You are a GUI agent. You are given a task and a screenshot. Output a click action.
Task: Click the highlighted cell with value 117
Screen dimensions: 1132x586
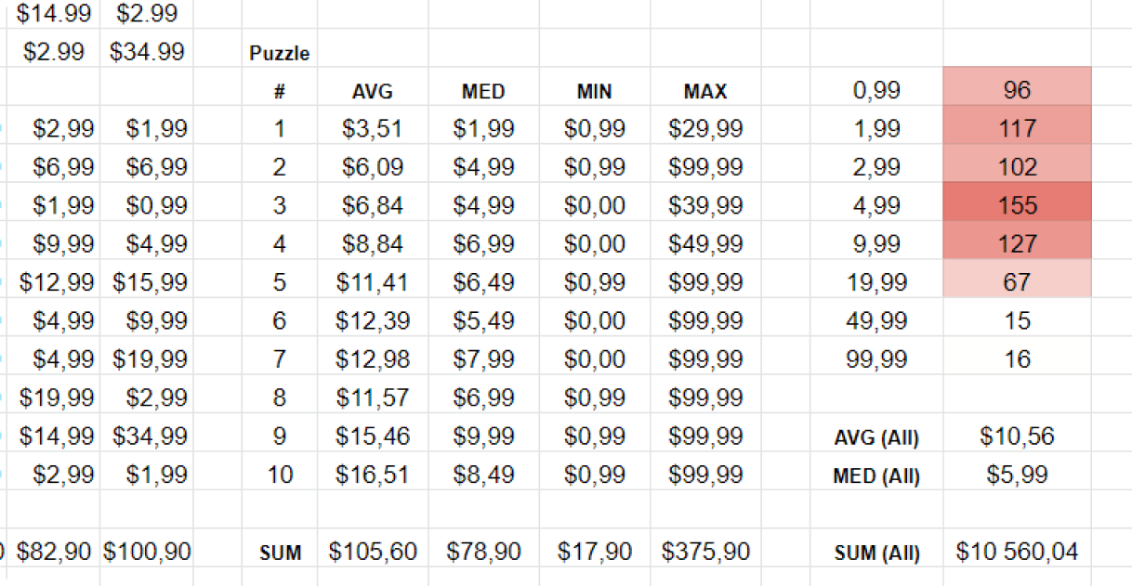1017,129
